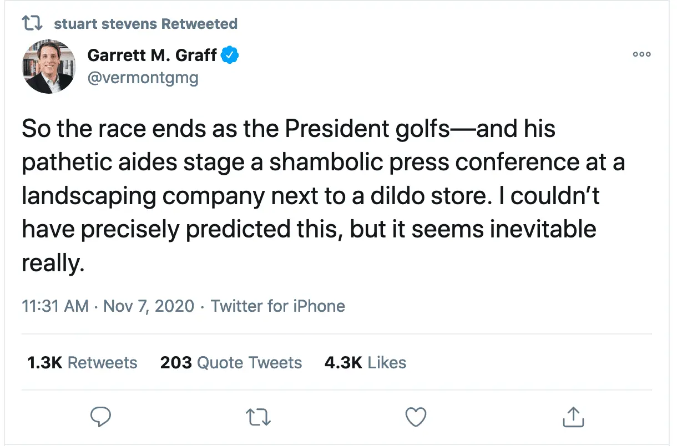Open the three-dot more options menu
The height and width of the screenshot is (446, 677).
point(641,54)
